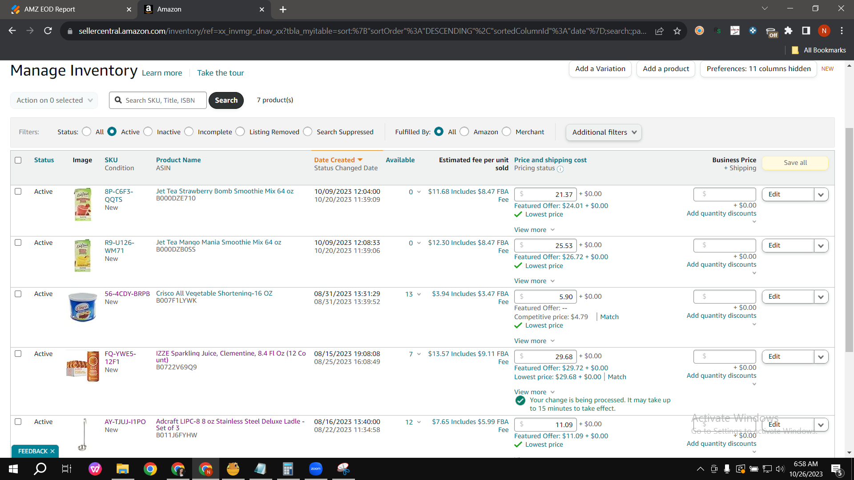Check the Jet Tea Strawberry Bomb row
The height and width of the screenshot is (480, 854).
point(18,192)
